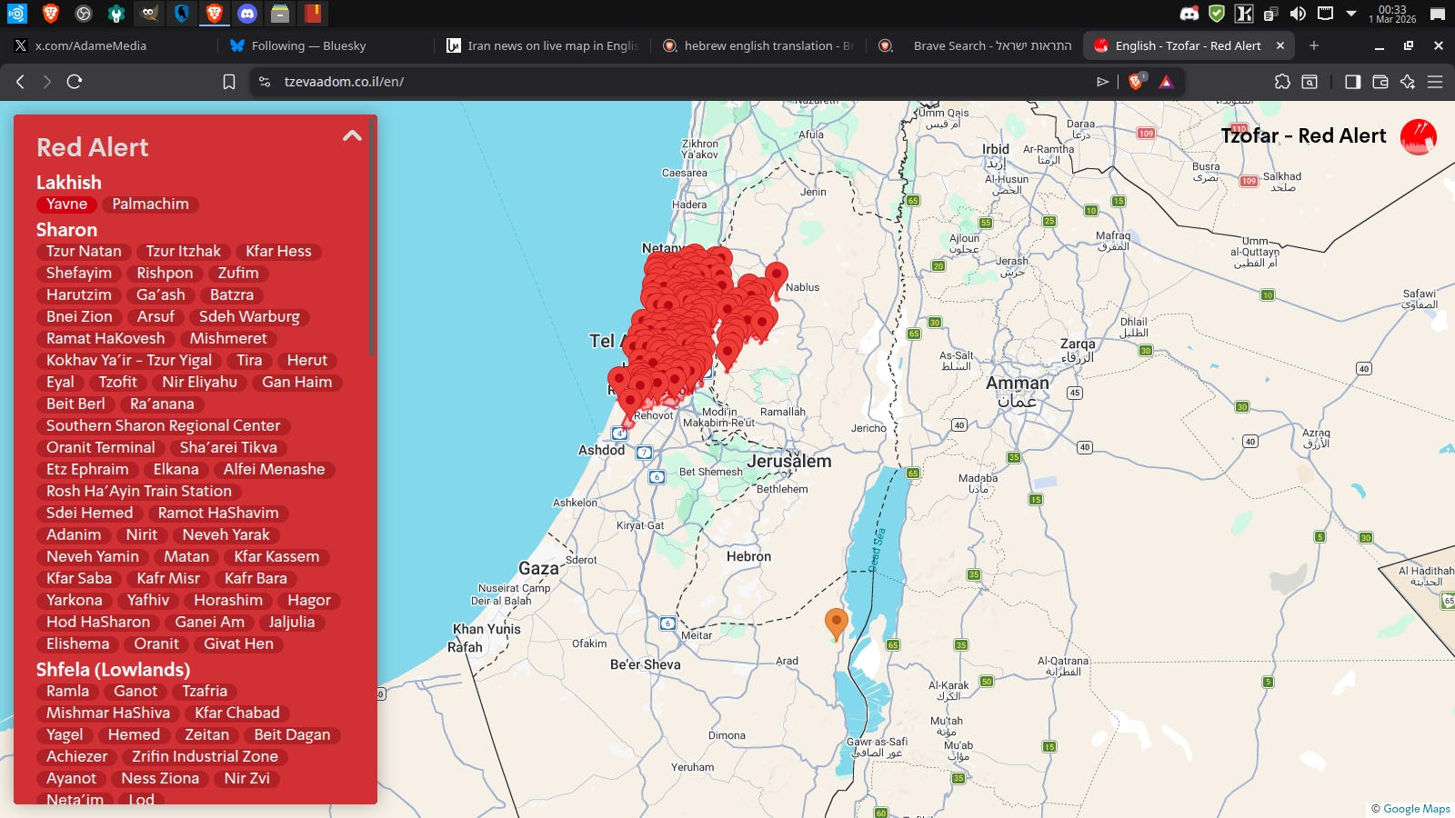Click the address bar URL field
The width and height of the screenshot is (1455, 818).
tap(637, 82)
